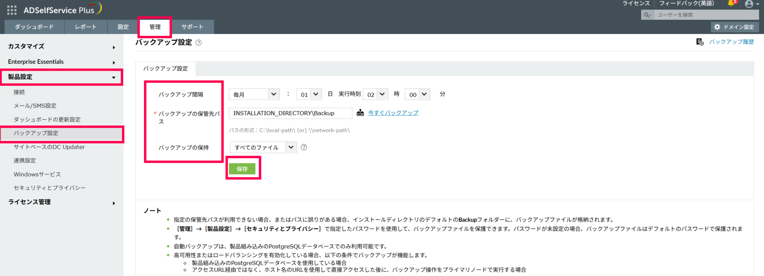The width and height of the screenshot is (764, 276).
Task: Open the ライセンス link in header
Action: 636,3
